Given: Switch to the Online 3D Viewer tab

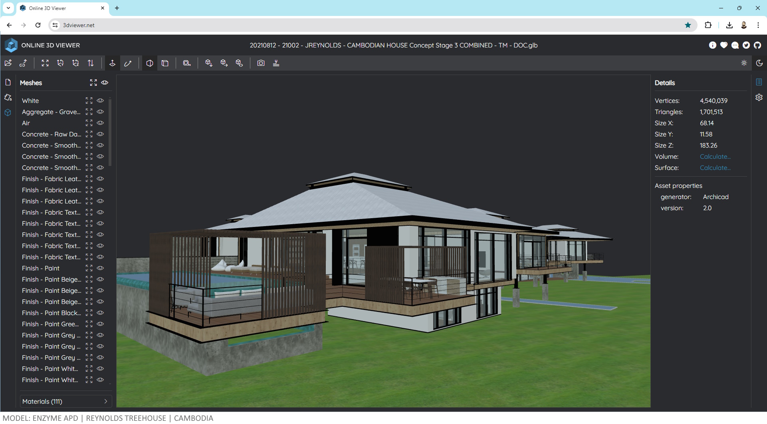Looking at the screenshot, I should click(x=60, y=8).
